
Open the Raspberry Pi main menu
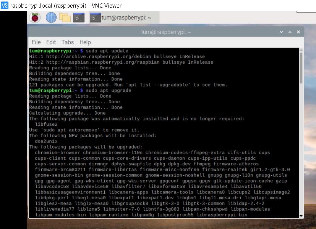tap(35, 18)
